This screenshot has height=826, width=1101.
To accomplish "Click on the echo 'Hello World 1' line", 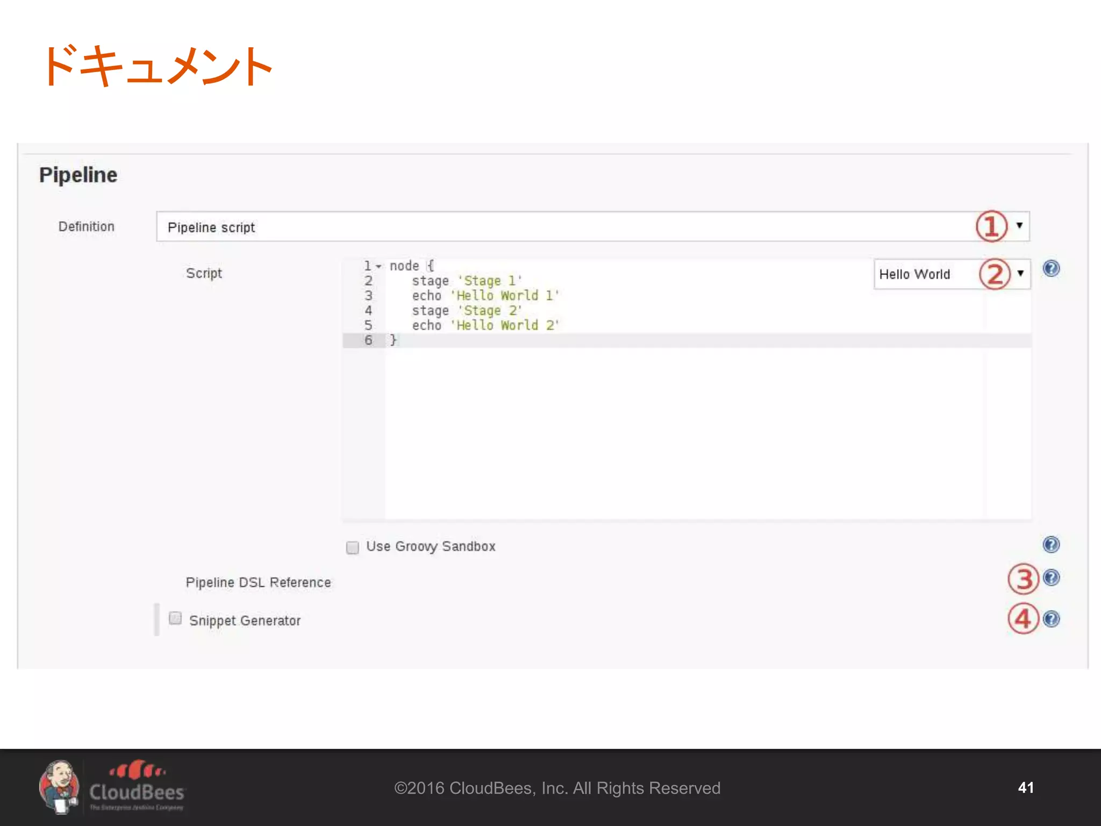I will click(x=485, y=296).
